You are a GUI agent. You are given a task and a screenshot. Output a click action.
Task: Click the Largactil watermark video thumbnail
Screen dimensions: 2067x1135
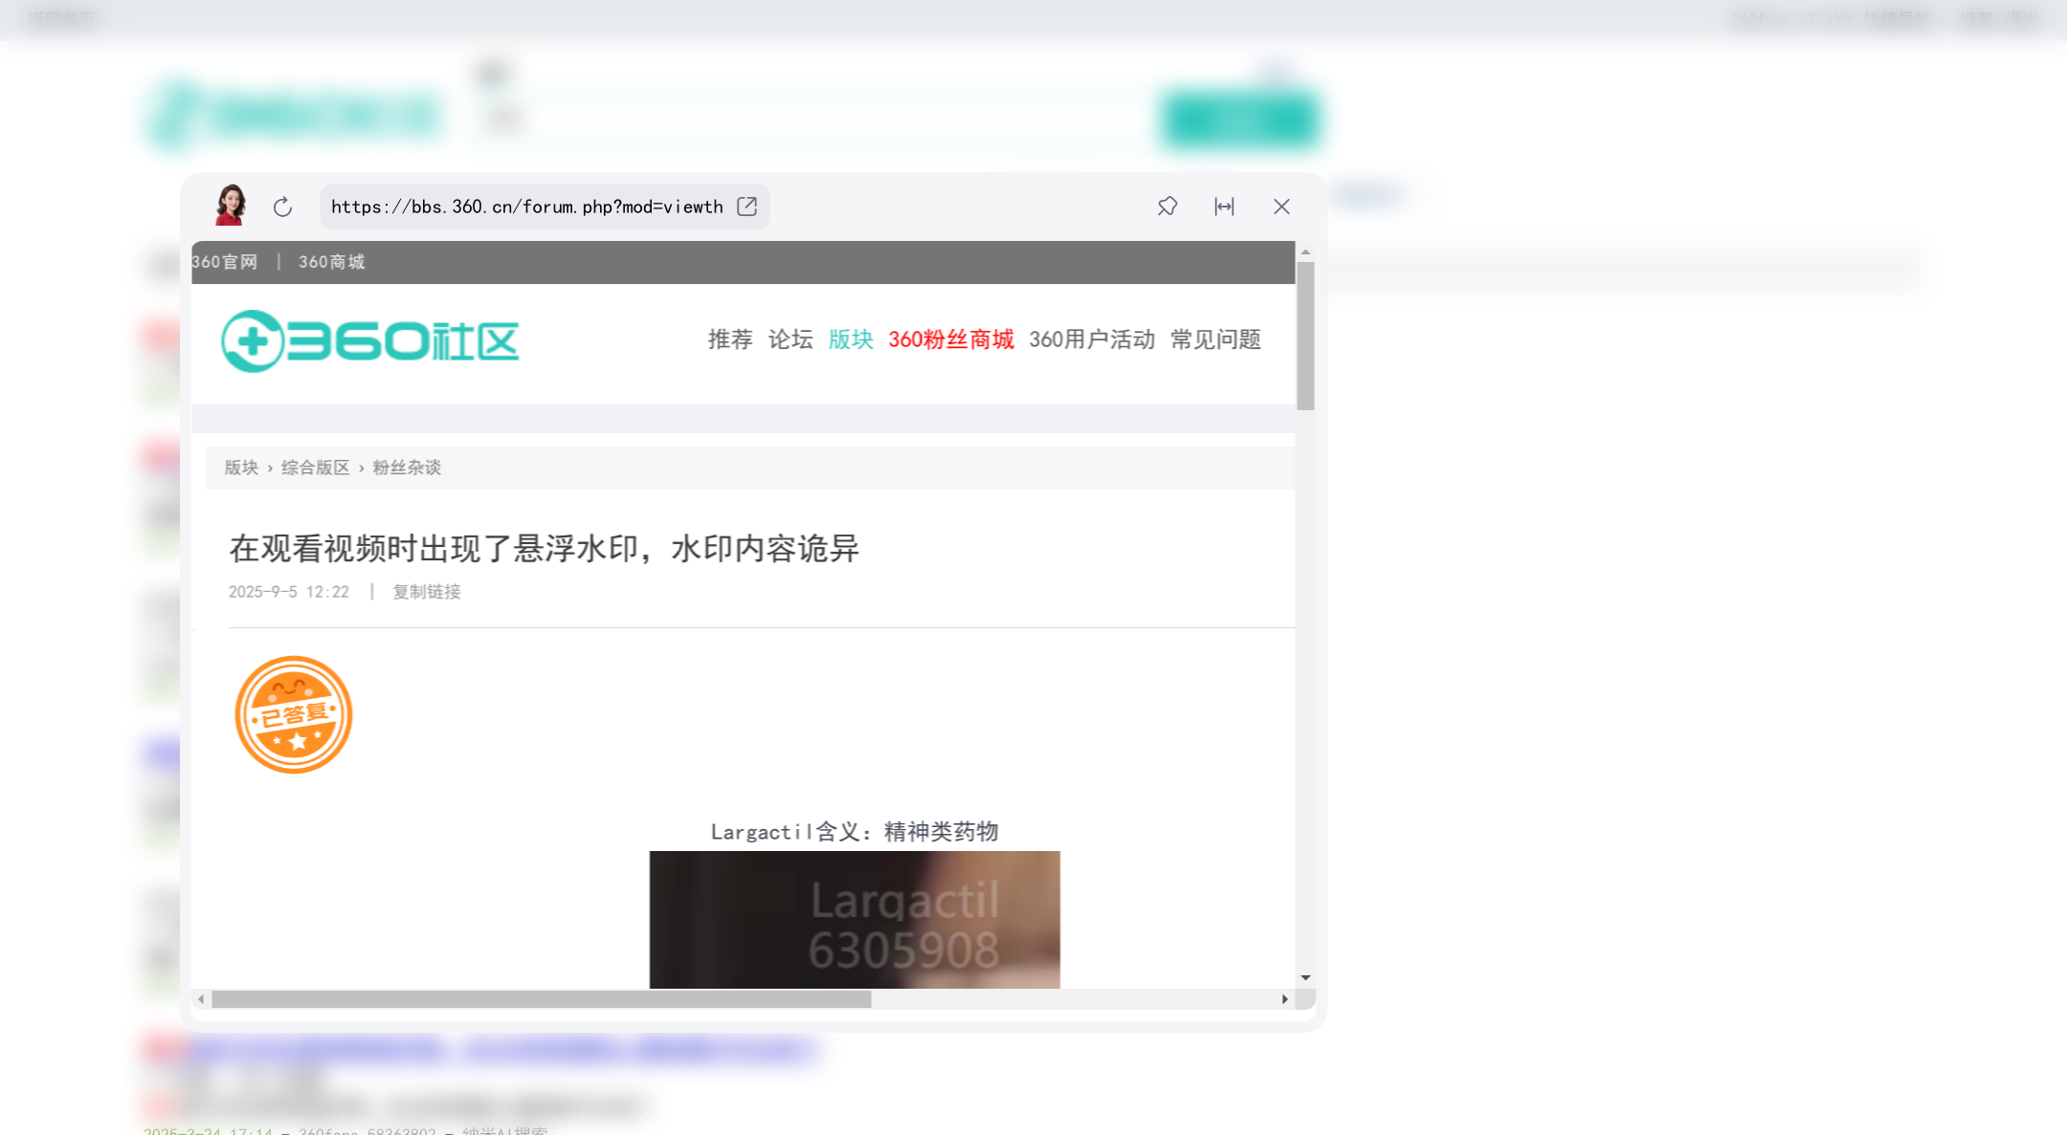tap(854, 921)
